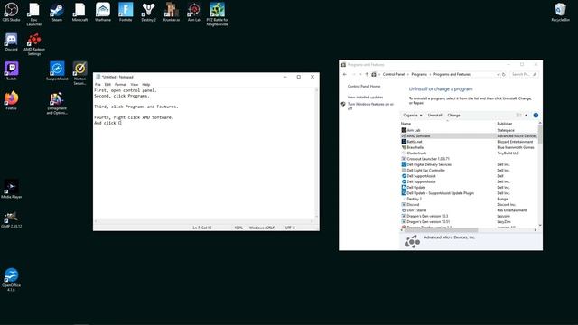Select the Recycle Bin on the desktop
This screenshot has height=325, width=578.
pyautogui.click(x=560, y=12)
